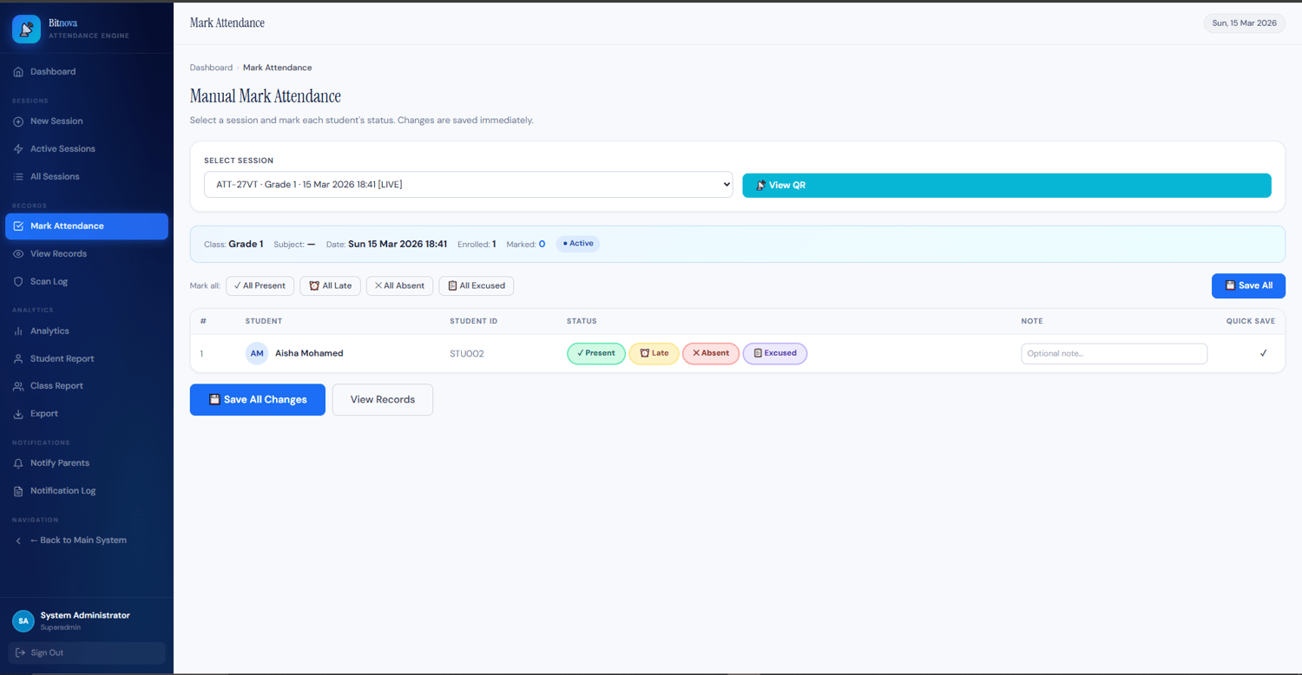Open the Select Session dropdown

click(x=469, y=185)
